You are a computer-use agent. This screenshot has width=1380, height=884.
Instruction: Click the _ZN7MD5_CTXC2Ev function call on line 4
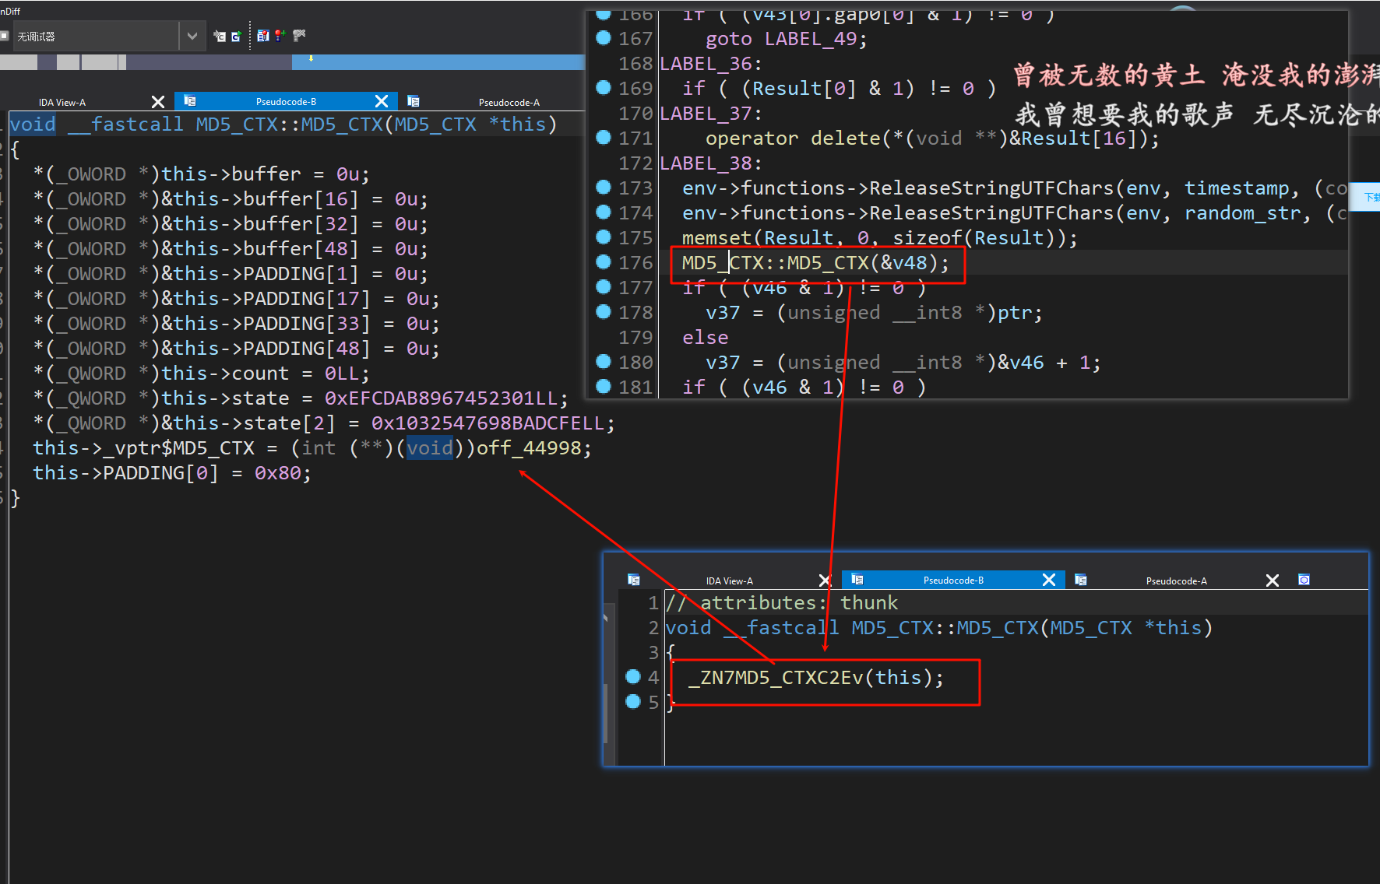776,678
